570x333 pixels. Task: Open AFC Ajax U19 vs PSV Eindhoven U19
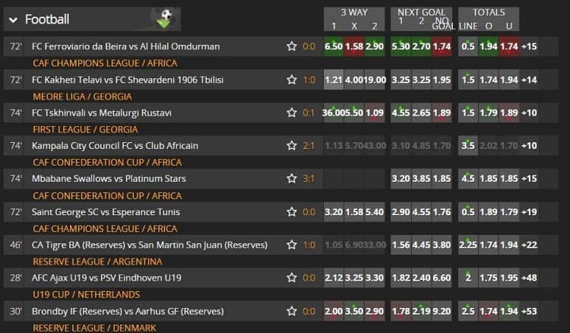click(x=106, y=277)
